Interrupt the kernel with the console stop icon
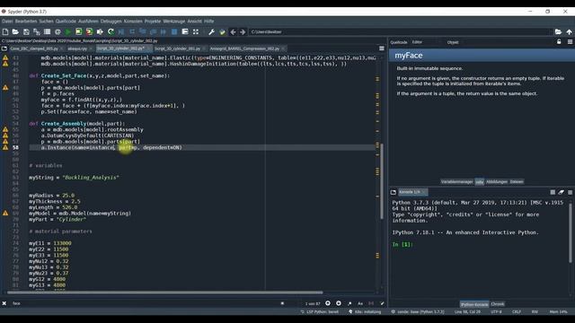 click(x=553, y=192)
